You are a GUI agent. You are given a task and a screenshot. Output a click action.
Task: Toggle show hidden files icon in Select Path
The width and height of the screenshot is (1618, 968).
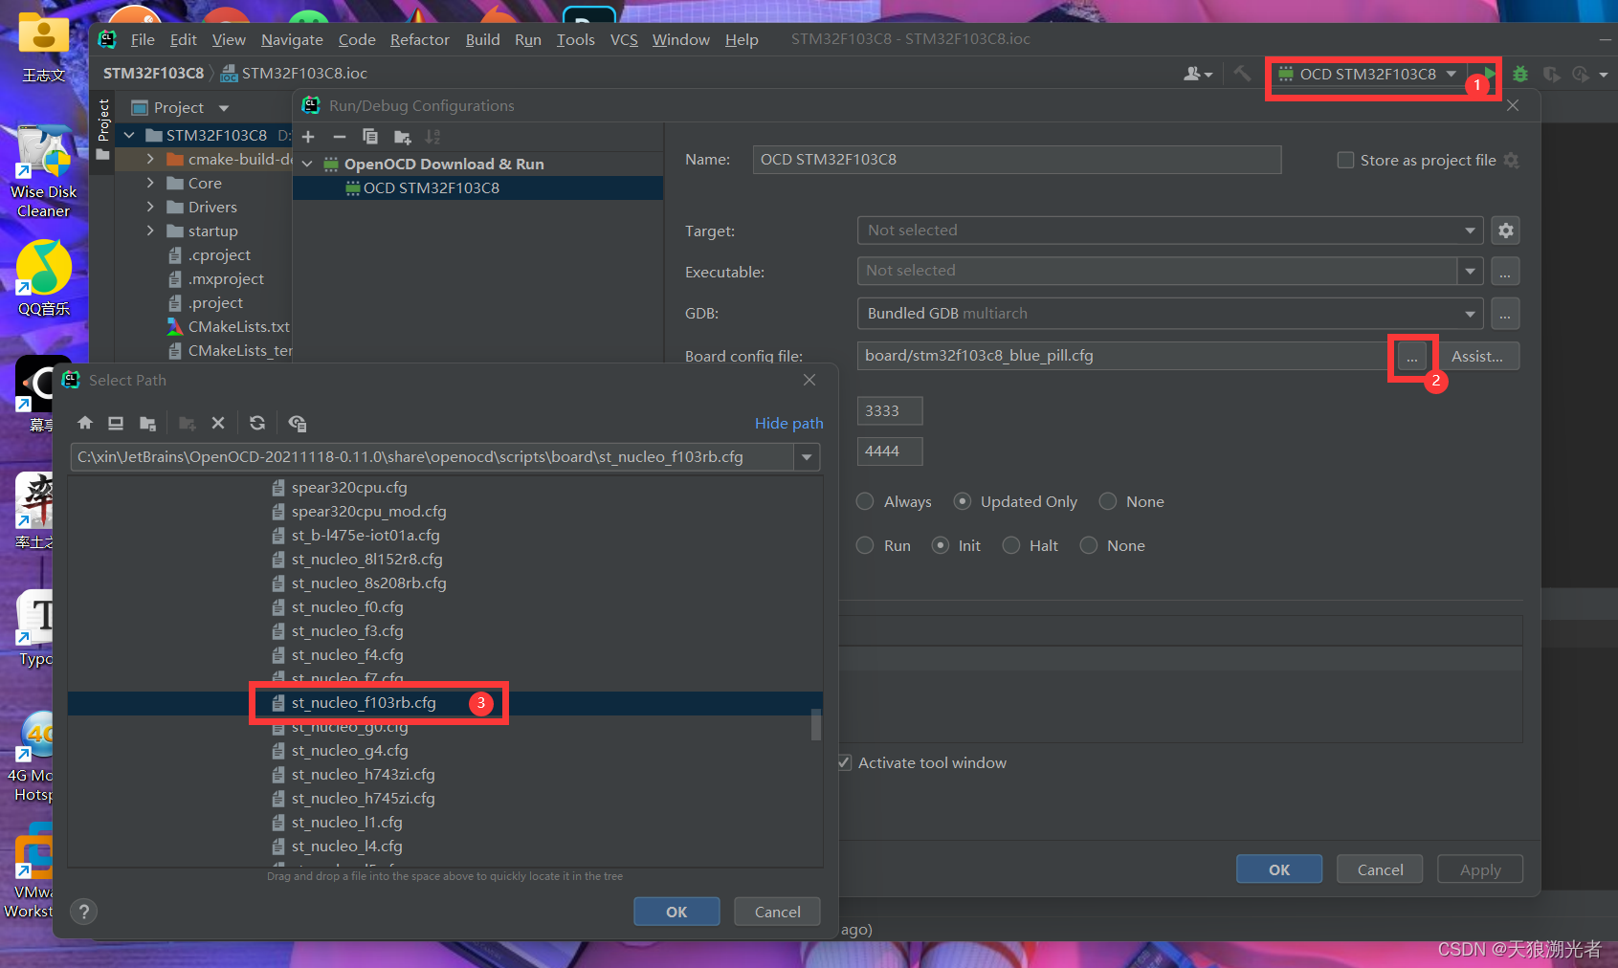(298, 423)
